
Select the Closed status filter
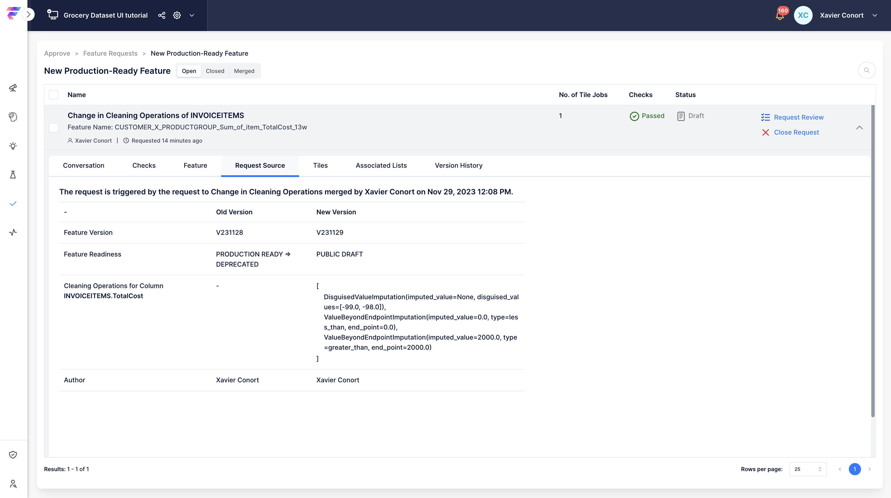[x=215, y=71]
